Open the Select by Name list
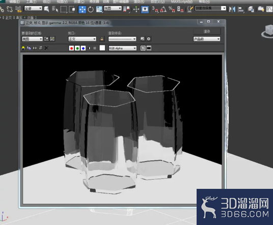 click(x=55, y=9)
